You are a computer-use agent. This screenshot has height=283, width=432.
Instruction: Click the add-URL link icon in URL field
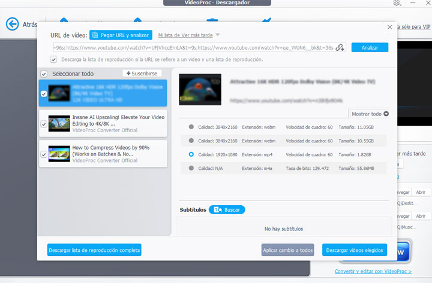pos(340,47)
